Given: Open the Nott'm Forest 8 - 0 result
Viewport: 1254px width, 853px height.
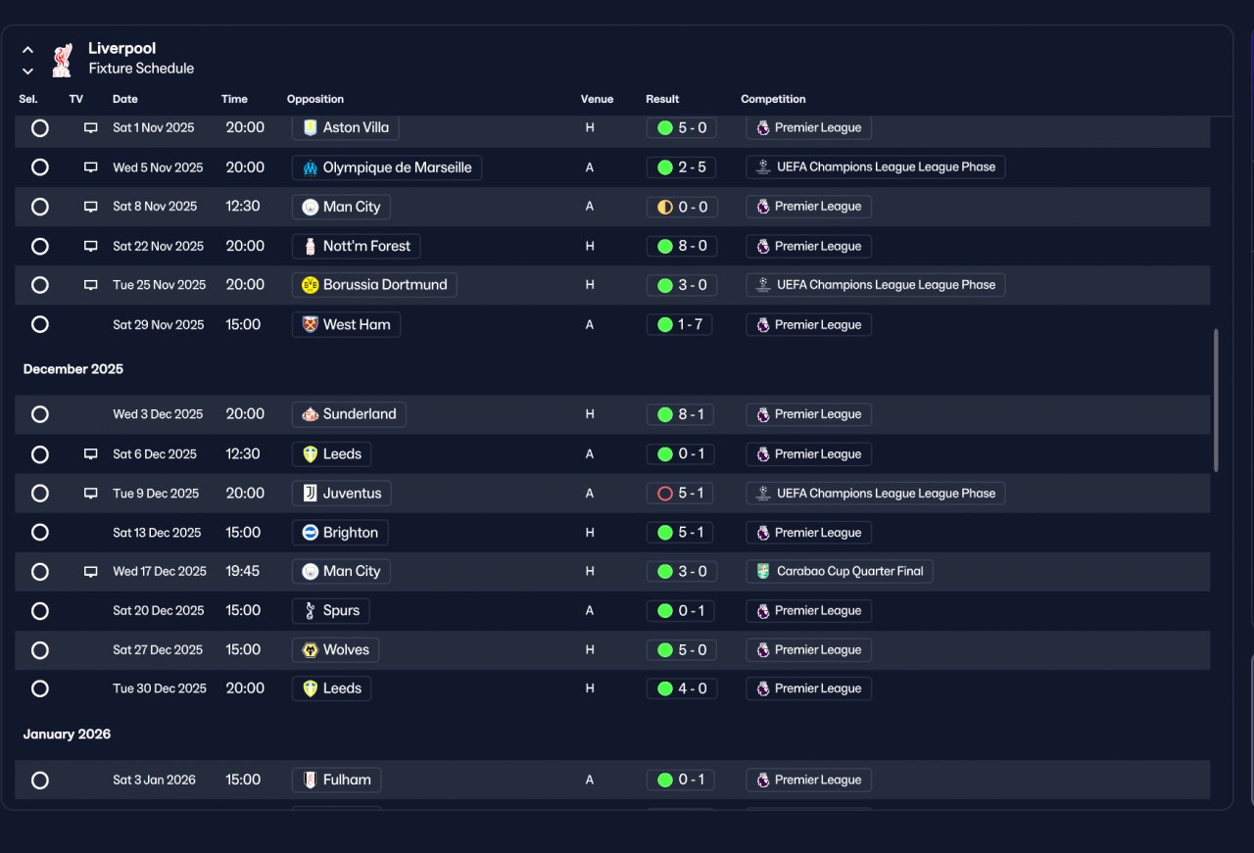Looking at the screenshot, I should (682, 247).
